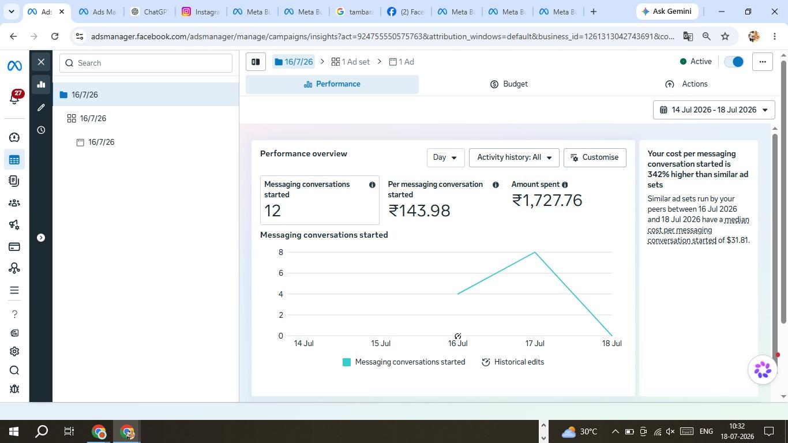Select the charts insights panel icon
This screenshot has height=443, width=788.
pyautogui.click(x=41, y=84)
